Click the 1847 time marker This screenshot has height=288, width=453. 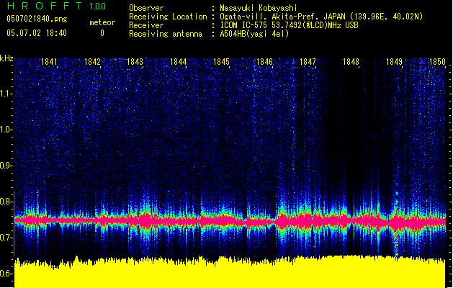point(308,62)
